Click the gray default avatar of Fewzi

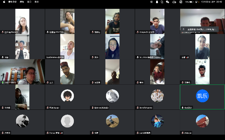click(67, 121)
